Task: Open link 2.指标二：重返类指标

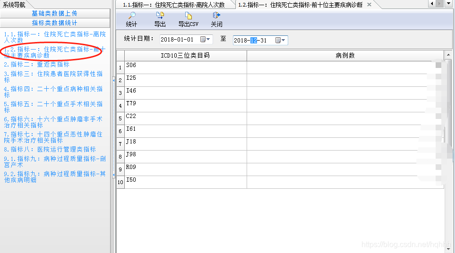Action: [36, 64]
